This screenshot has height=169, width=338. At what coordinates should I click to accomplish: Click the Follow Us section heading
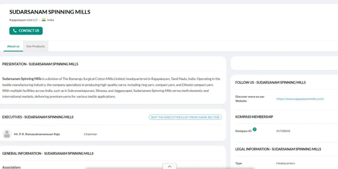(x=270, y=83)
